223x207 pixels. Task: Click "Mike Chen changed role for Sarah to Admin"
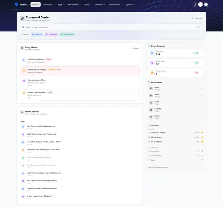[x=80, y=143]
